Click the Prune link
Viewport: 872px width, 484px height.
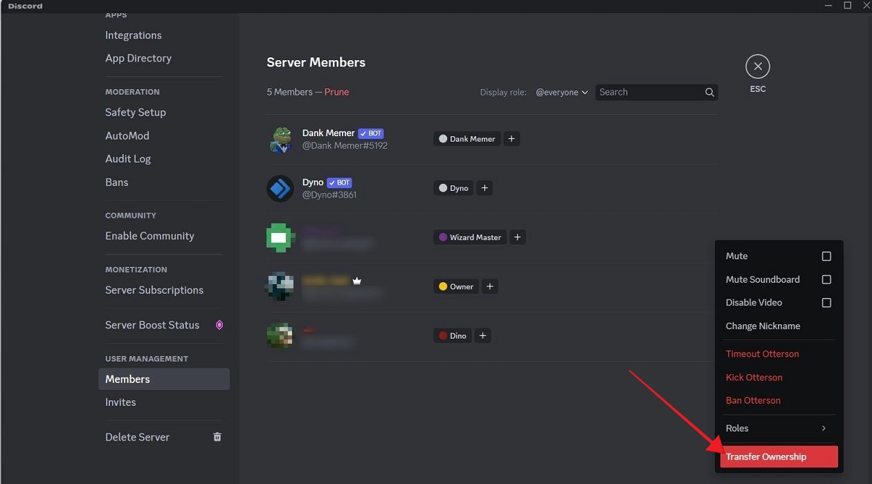click(x=336, y=91)
